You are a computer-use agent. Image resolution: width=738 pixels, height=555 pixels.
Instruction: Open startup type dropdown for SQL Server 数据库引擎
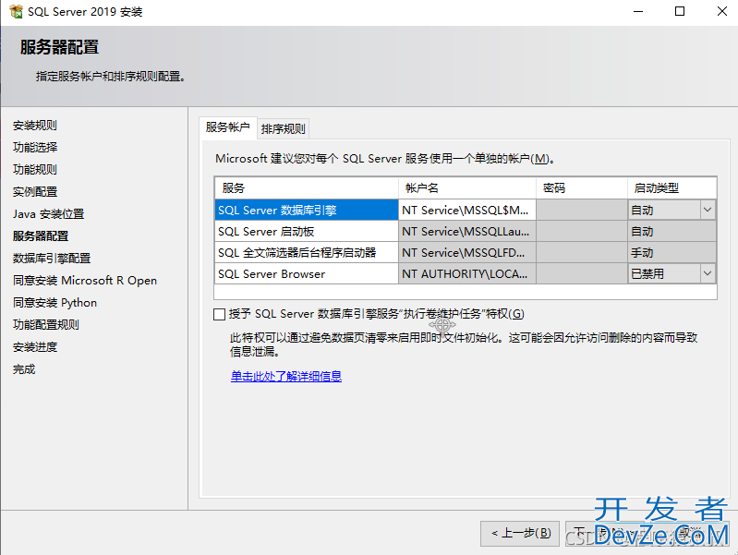[708, 210]
